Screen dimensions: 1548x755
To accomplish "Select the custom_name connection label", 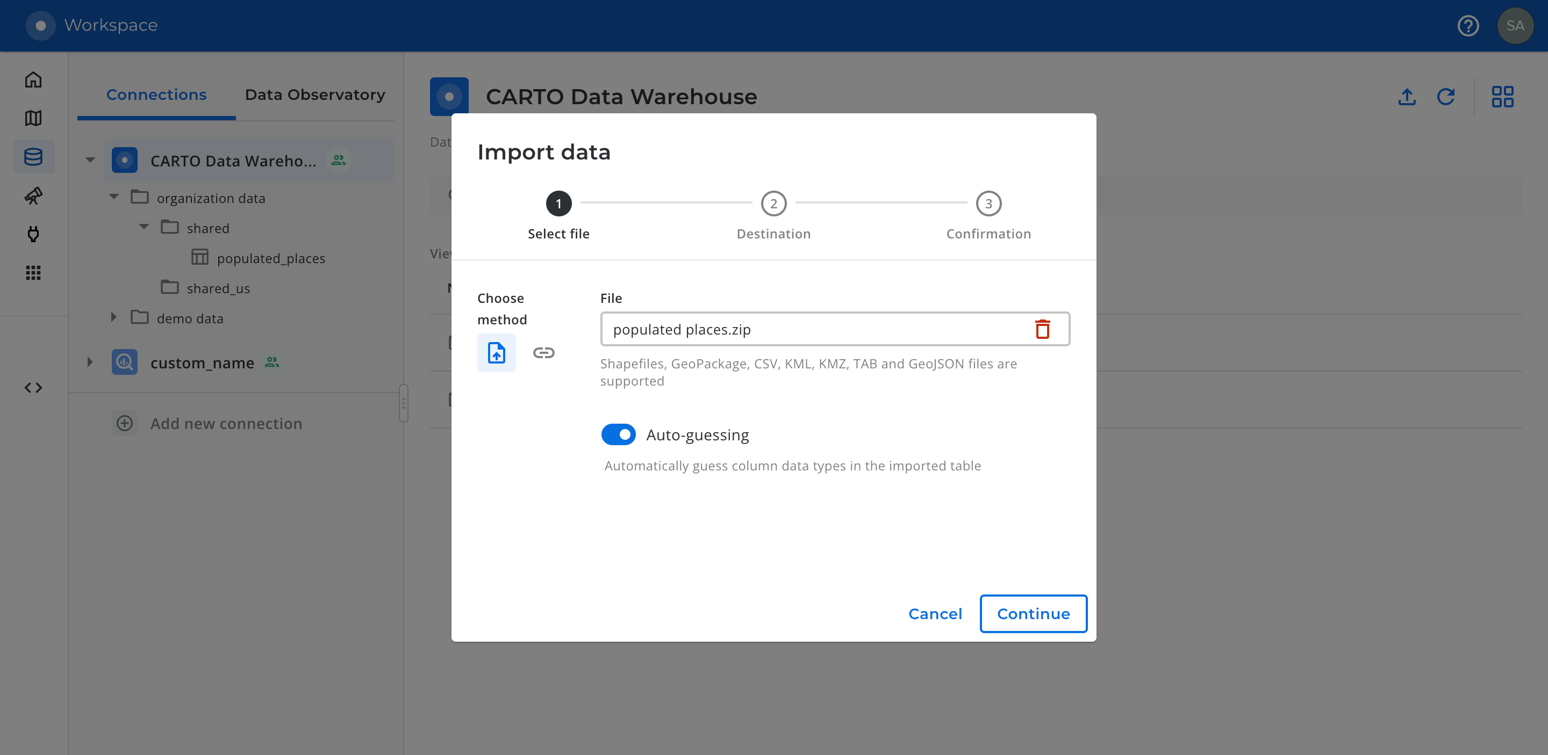I will click(202, 362).
